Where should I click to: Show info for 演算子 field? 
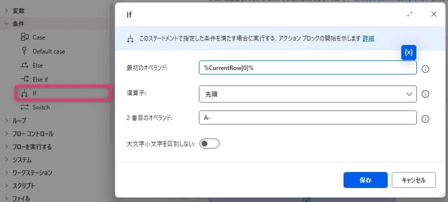pos(425,94)
